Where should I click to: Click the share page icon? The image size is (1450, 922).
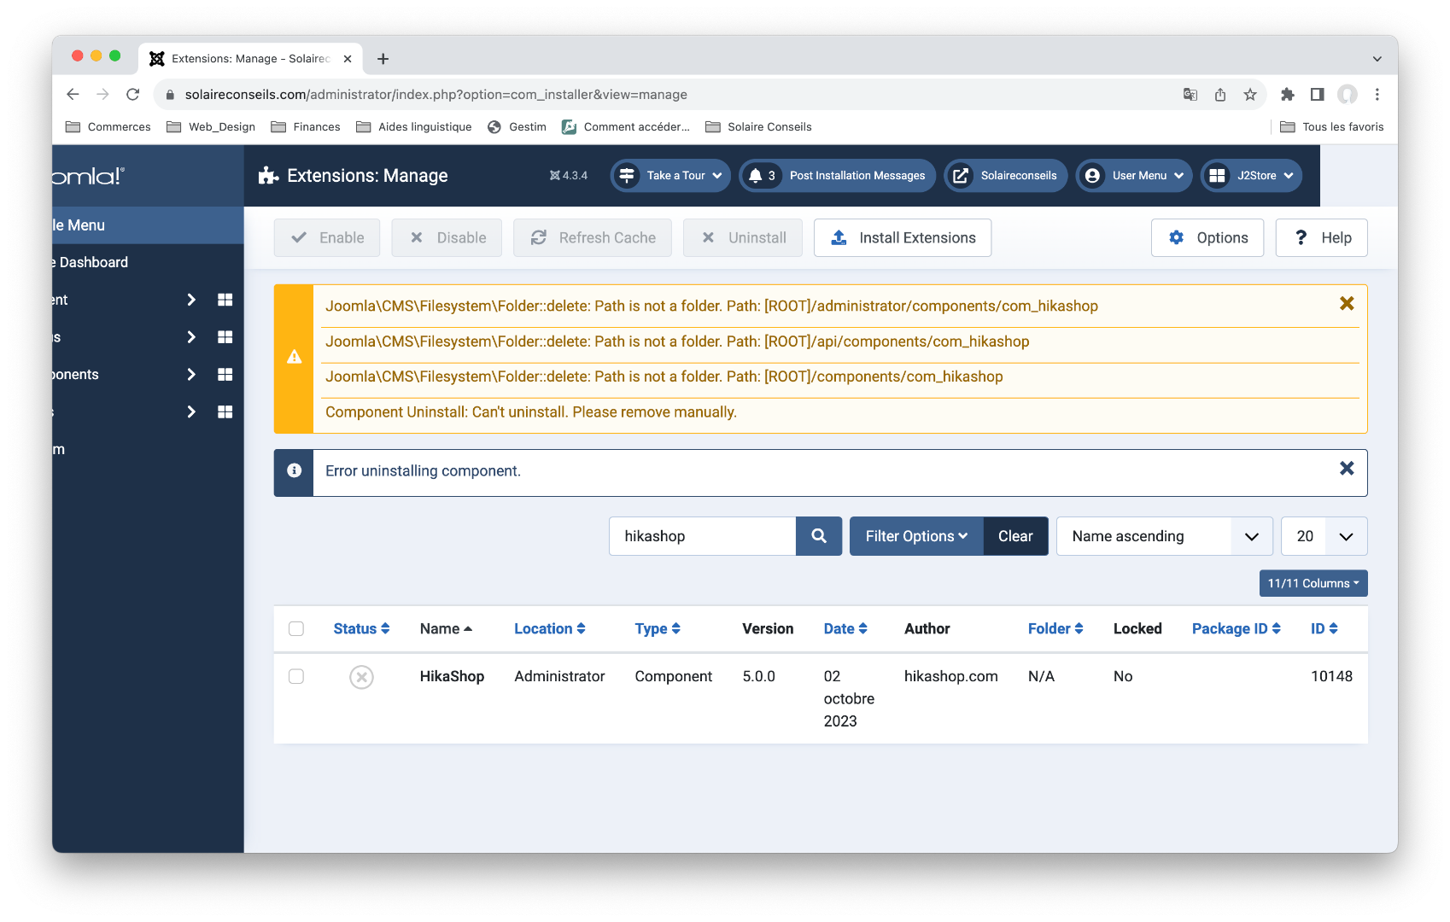click(x=1220, y=95)
